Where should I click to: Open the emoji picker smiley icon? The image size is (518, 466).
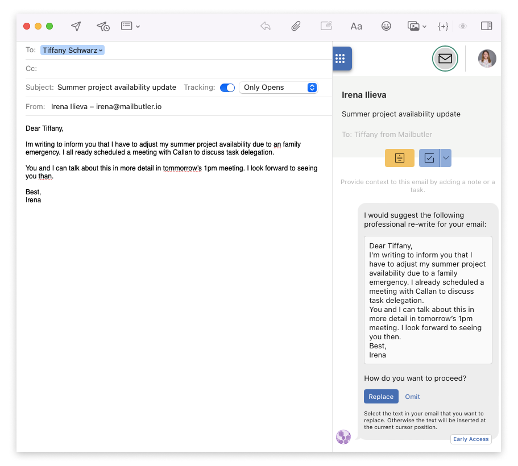386,26
